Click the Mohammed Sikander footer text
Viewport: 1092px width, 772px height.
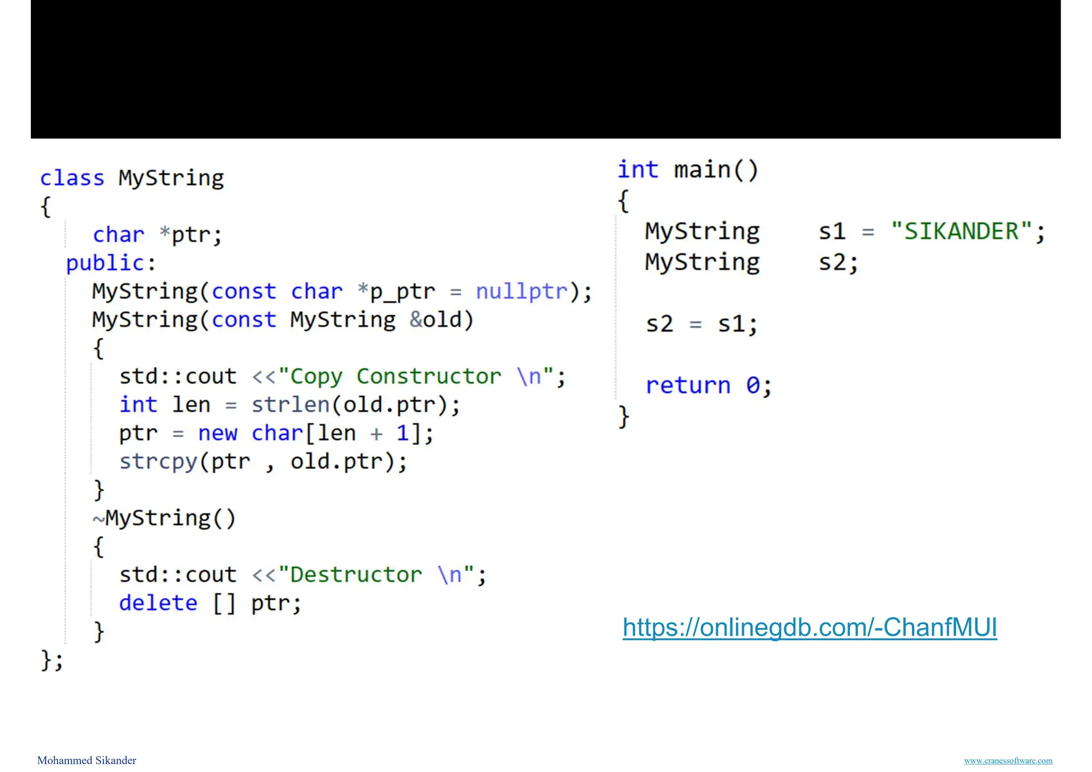87,760
